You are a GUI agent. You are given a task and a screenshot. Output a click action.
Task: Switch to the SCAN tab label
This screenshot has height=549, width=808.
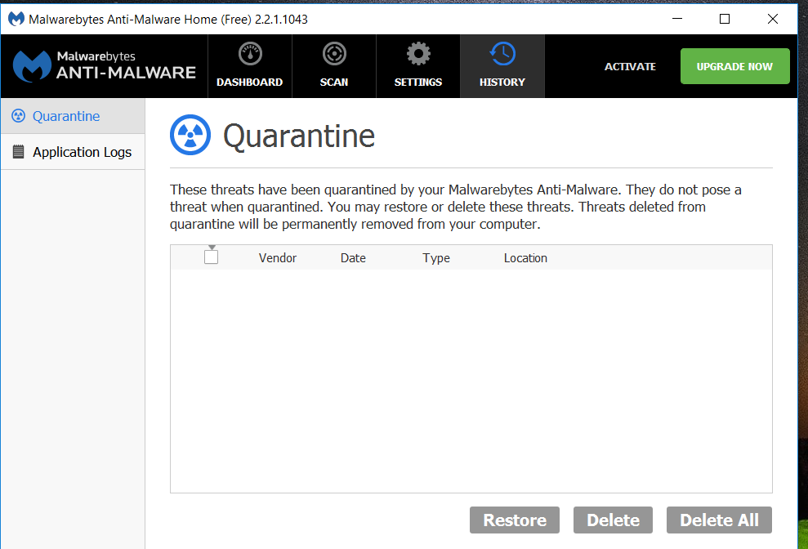point(334,82)
